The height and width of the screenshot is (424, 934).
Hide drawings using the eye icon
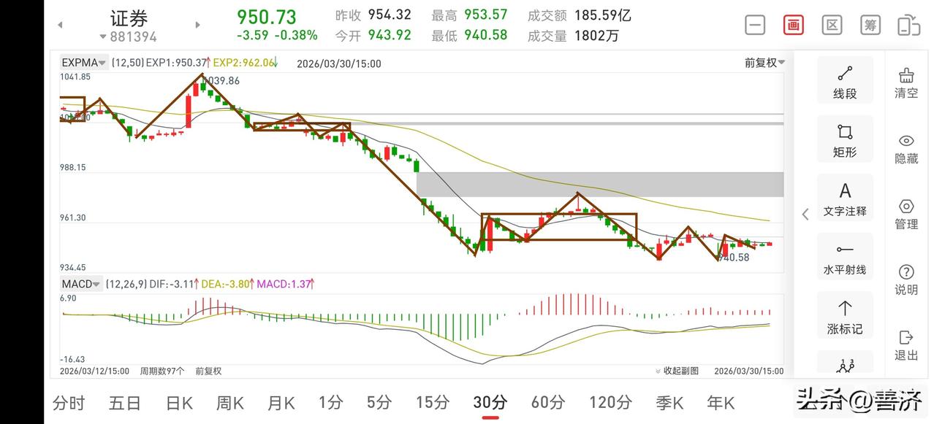[906, 148]
